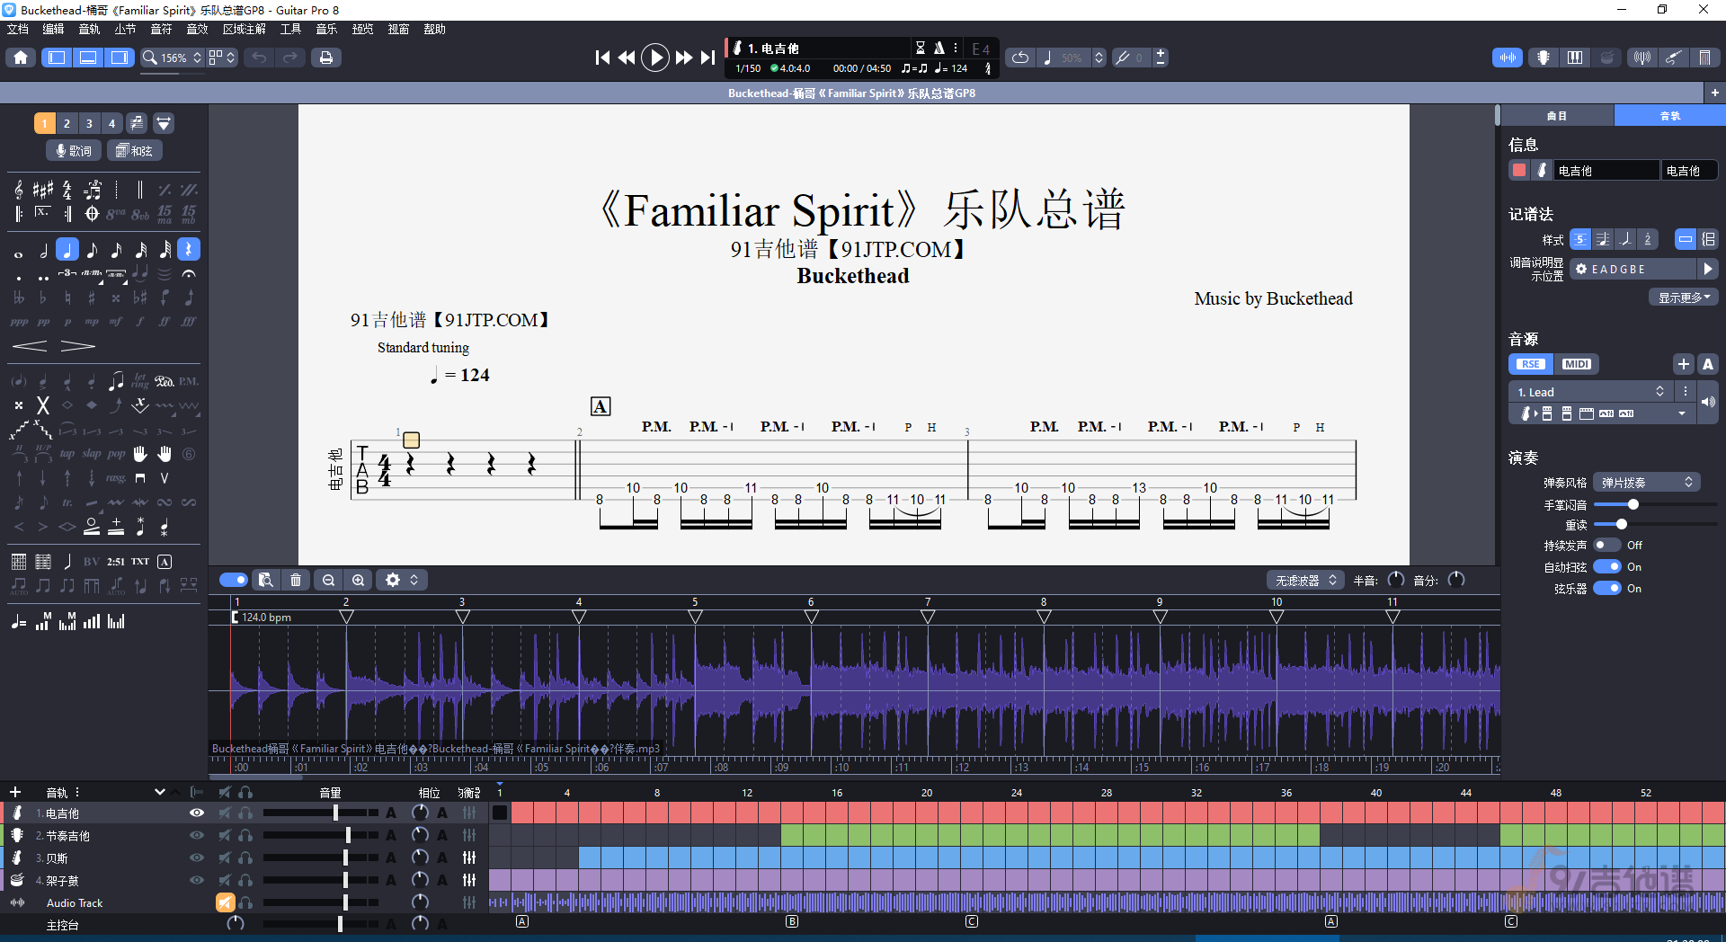Viewport: 1726px width, 942px height.
Task: Click the undo arrow in the toolbar
Action: point(259,58)
